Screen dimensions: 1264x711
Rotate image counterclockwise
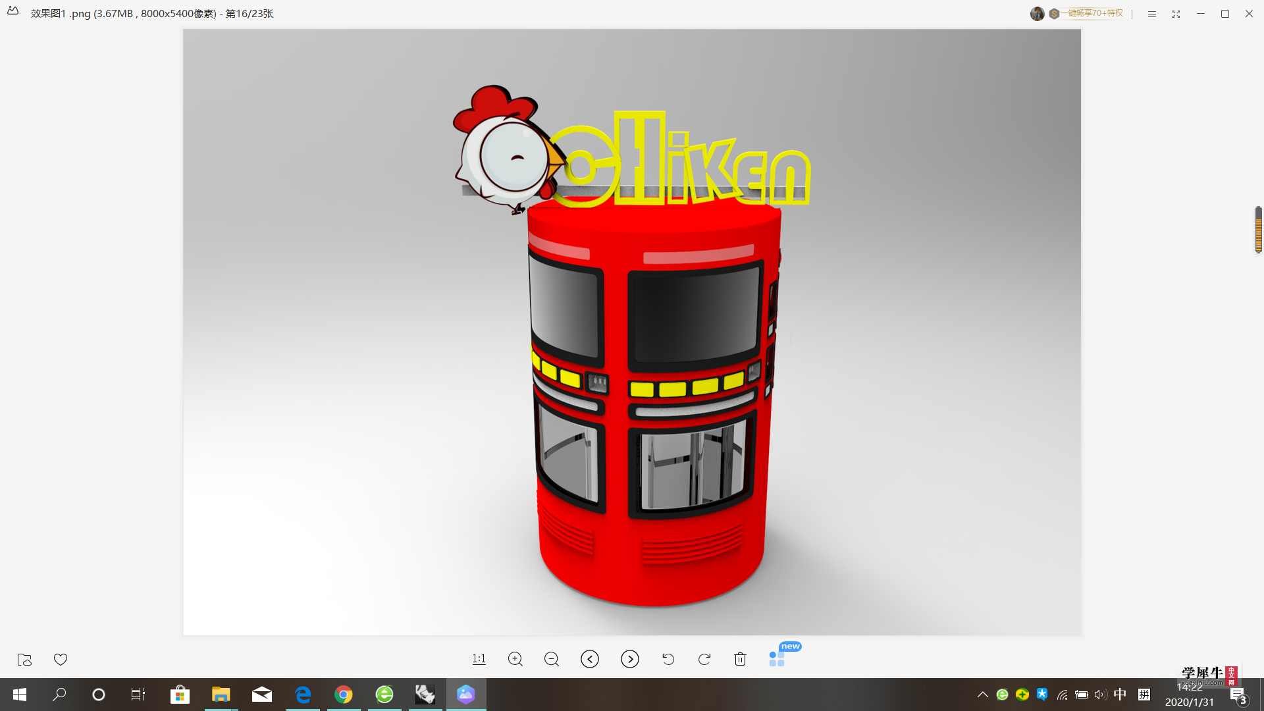click(x=668, y=659)
